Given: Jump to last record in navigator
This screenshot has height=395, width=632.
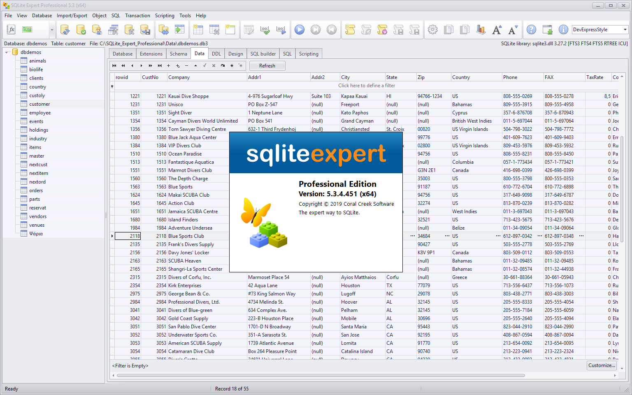Looking at the screenshot, I should click(x=160, y=66).
